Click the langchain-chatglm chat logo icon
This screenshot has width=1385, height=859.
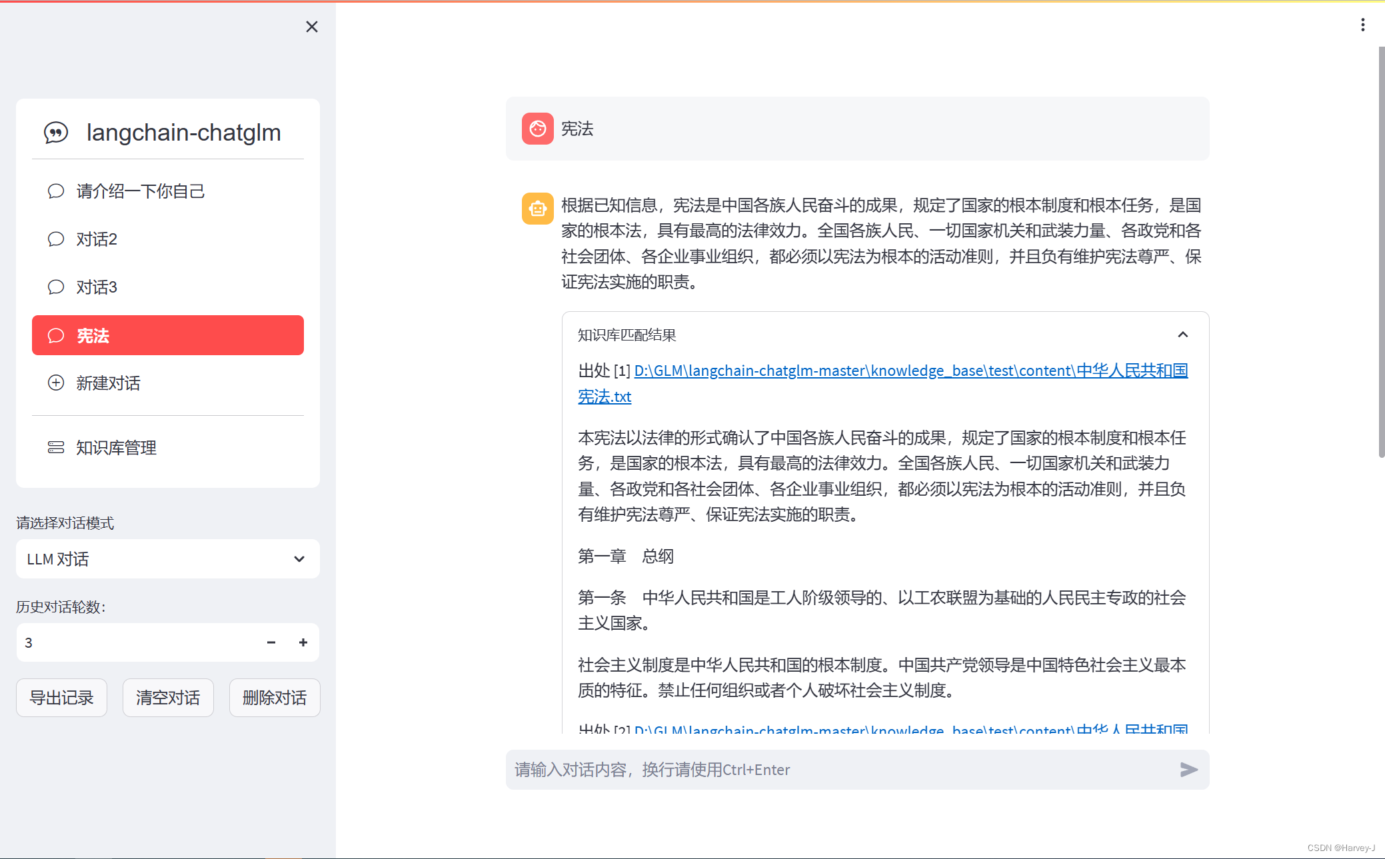click(x=56, y=133)
